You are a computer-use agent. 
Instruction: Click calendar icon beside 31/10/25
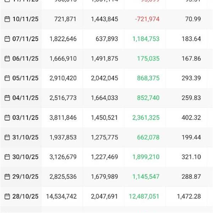[x=7, y=137]
